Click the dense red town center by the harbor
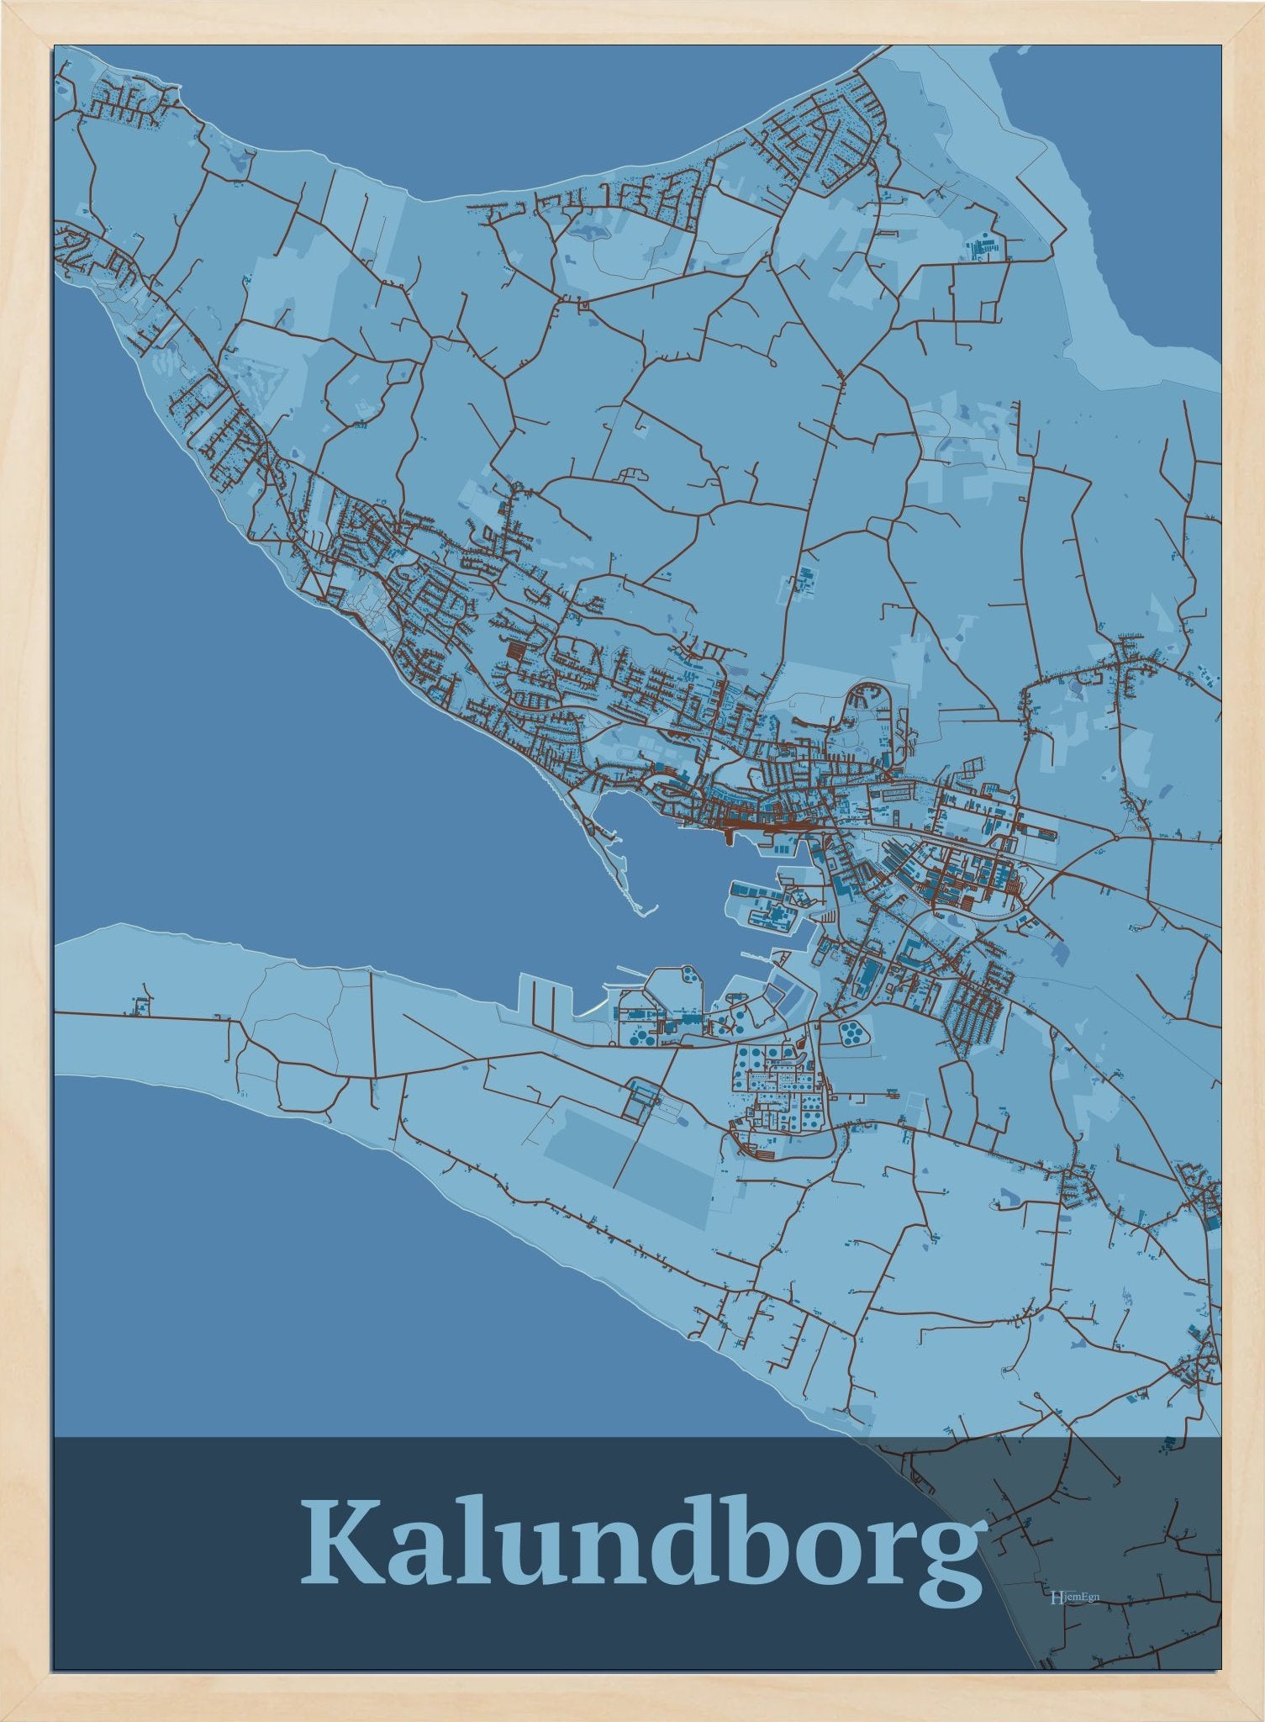The width and height of the screenshot is (1265, 1722). point(756,827)
